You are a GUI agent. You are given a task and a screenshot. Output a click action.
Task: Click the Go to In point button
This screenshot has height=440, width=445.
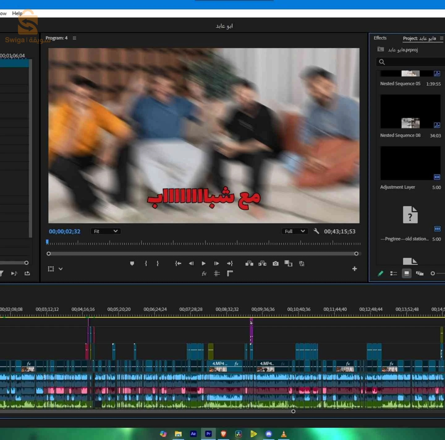tap(178, 263)
